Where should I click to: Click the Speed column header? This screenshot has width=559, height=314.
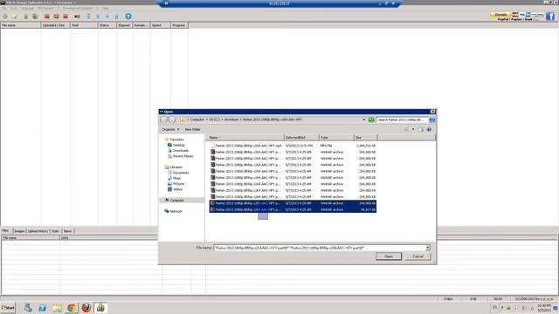coord(160,25)
